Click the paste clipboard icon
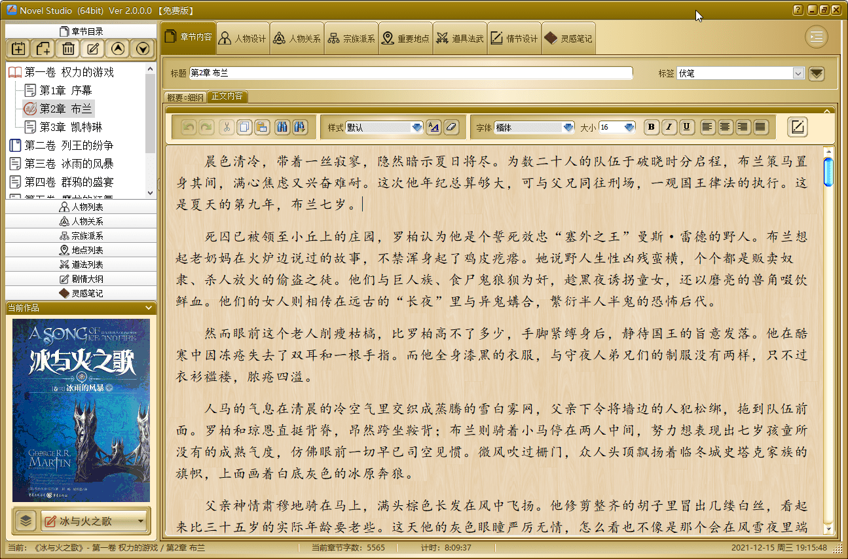The height and width of the screenshot is (559, 848). coord(261,128)
